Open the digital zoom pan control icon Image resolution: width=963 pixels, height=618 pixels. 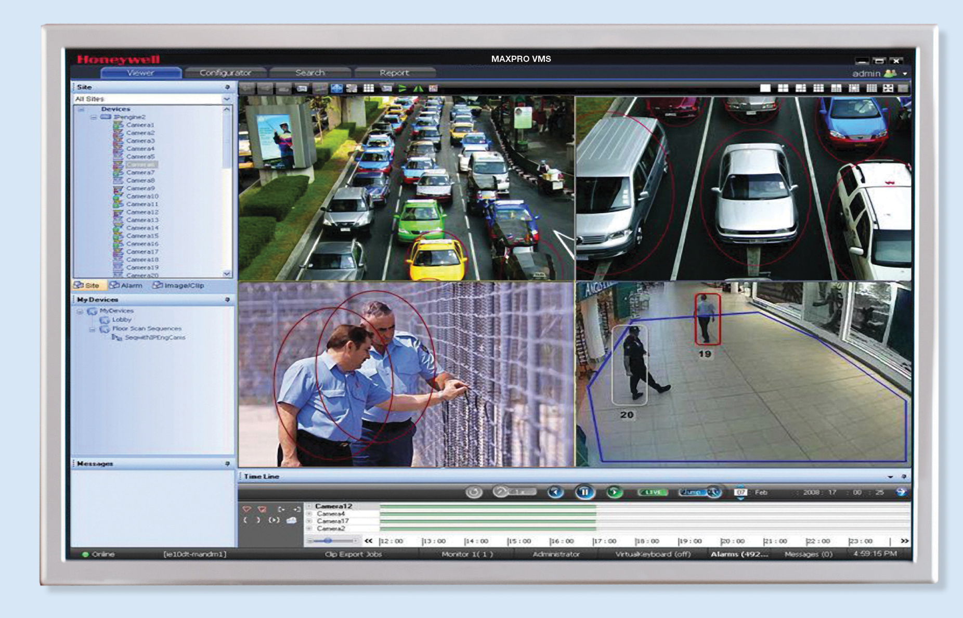click(336, 89)
